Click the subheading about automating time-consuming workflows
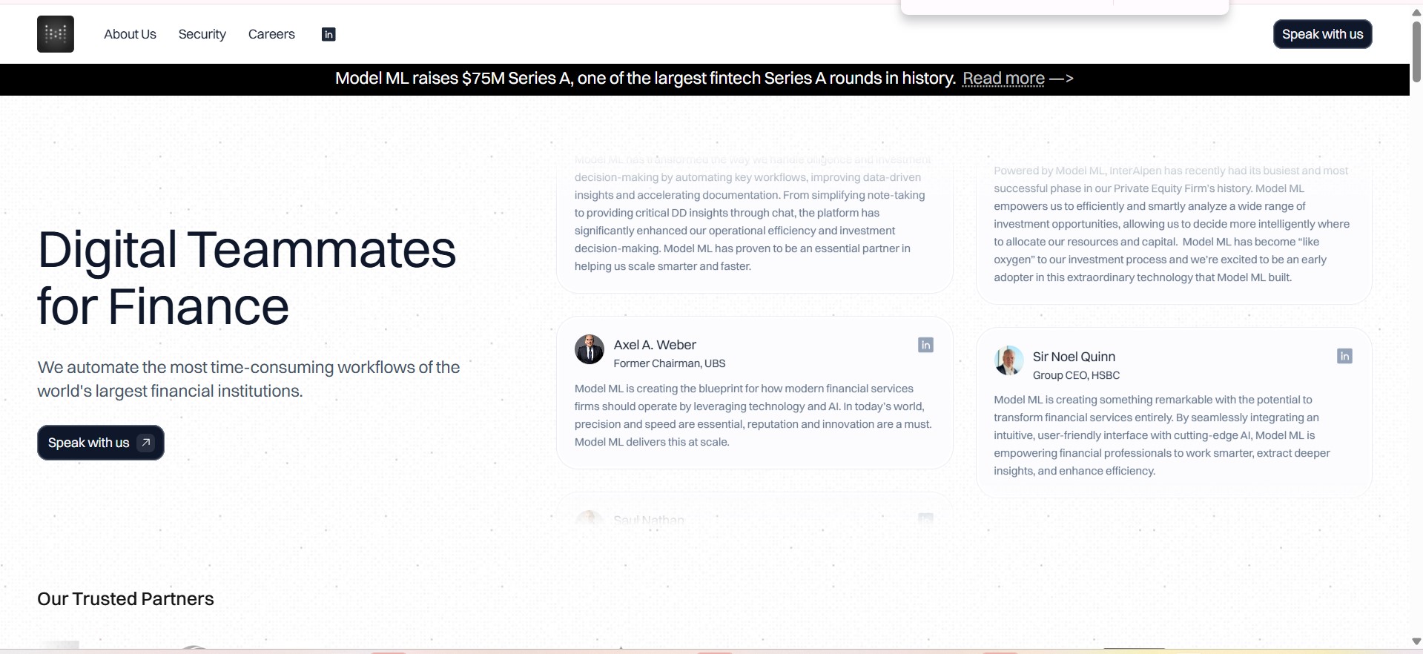This screenshot has width=1423, height=654. pyautogui.click(x=248, y=379)
